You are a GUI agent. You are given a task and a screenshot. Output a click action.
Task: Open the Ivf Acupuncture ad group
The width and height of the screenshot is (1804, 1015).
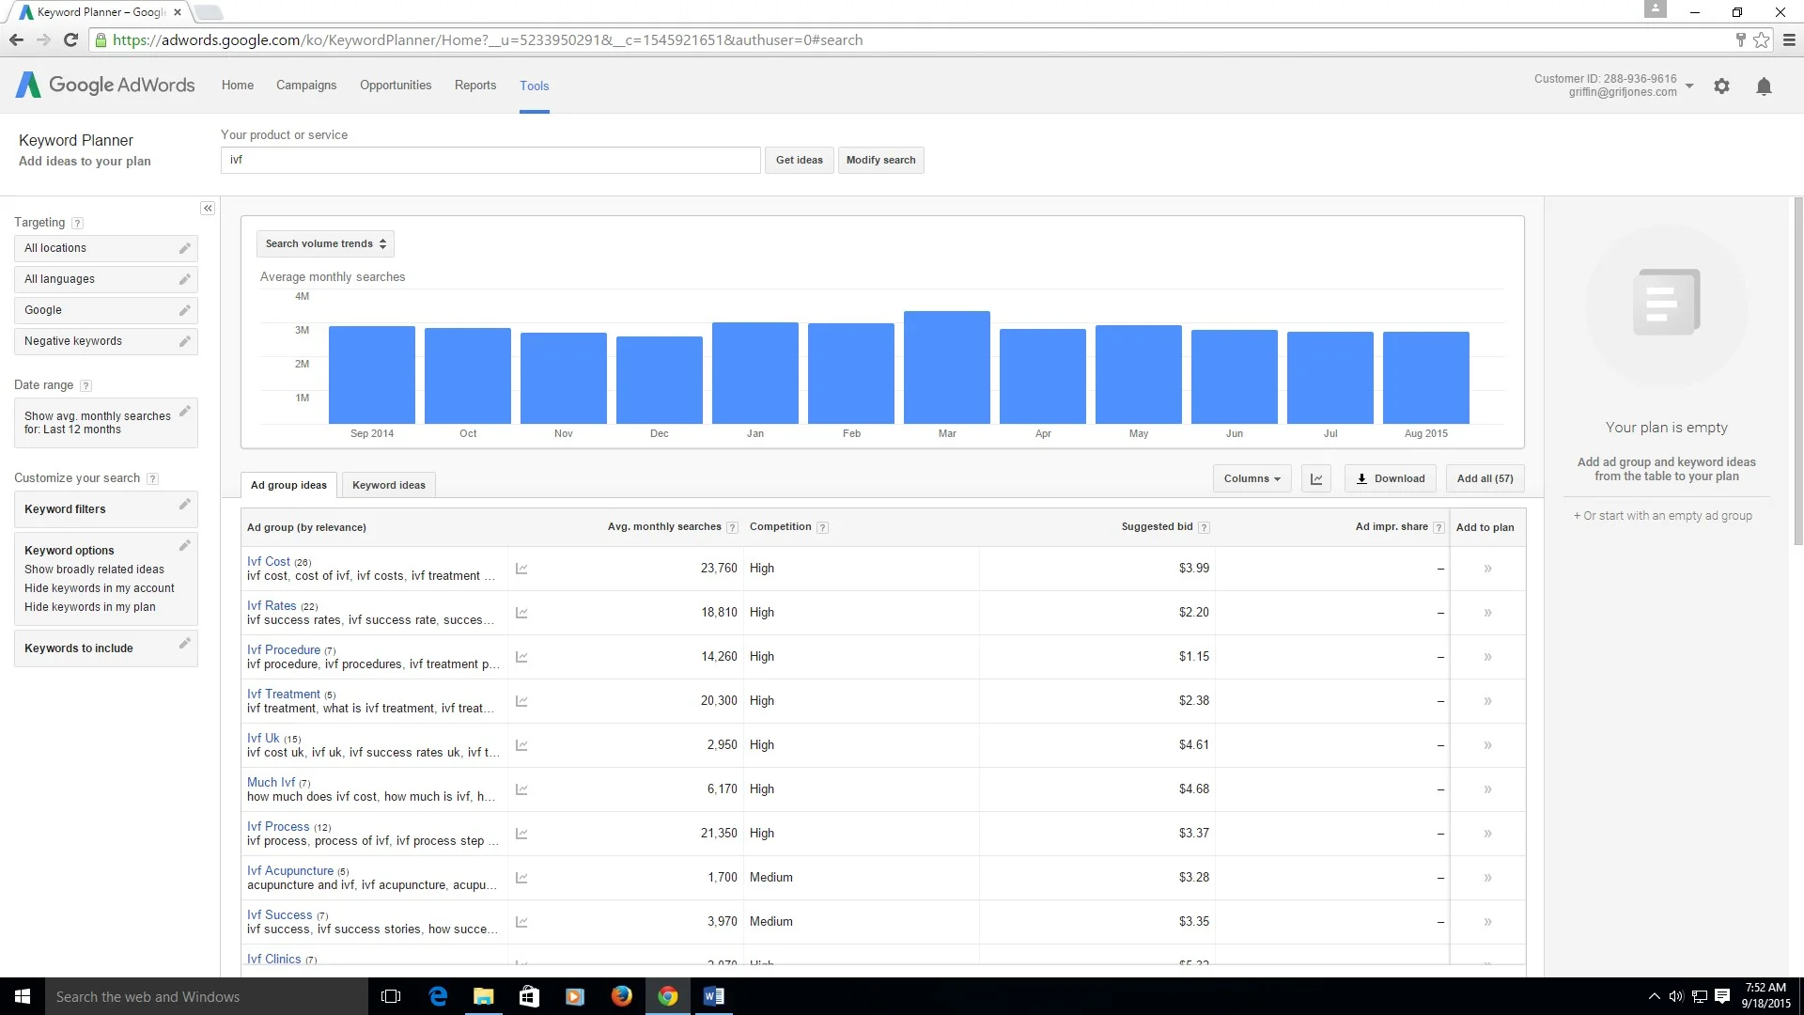coord(289,870)
